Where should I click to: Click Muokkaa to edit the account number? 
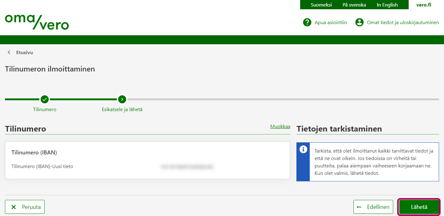280,126
